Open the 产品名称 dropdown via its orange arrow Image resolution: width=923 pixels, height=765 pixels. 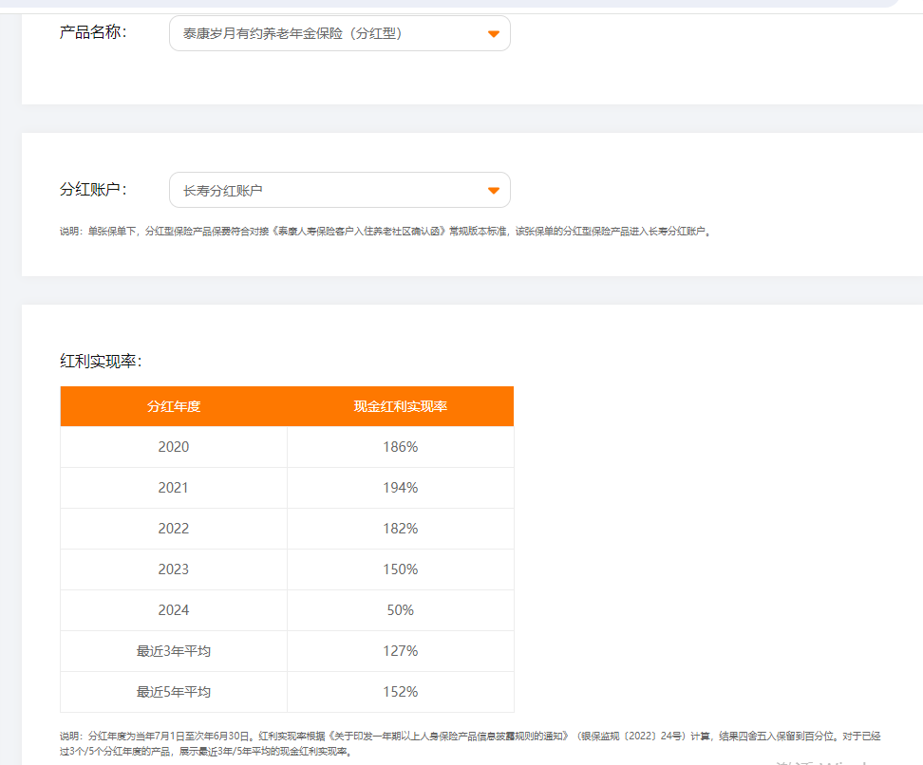tap(493, 34)
